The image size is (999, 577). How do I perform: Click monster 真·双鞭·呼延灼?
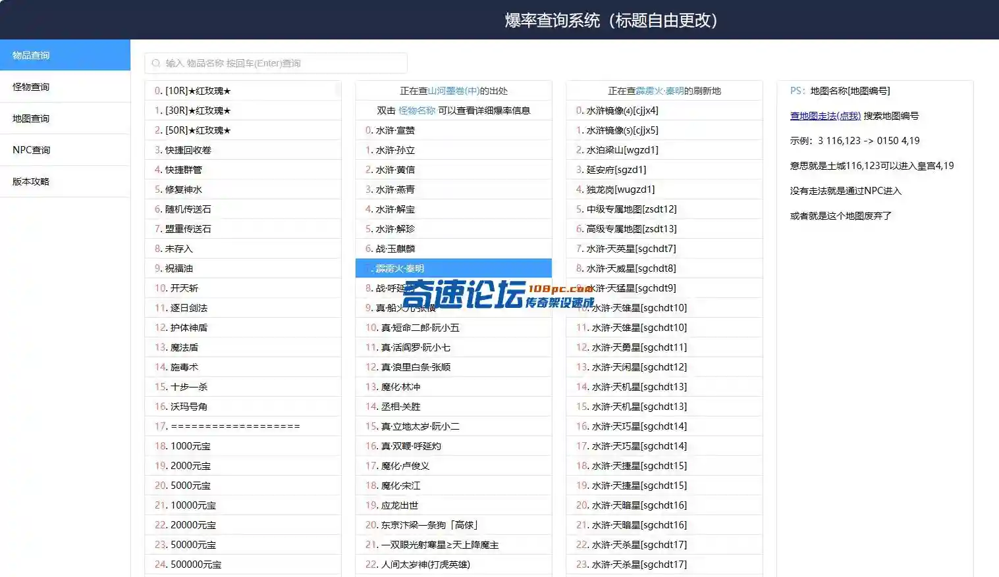point(454,446)
